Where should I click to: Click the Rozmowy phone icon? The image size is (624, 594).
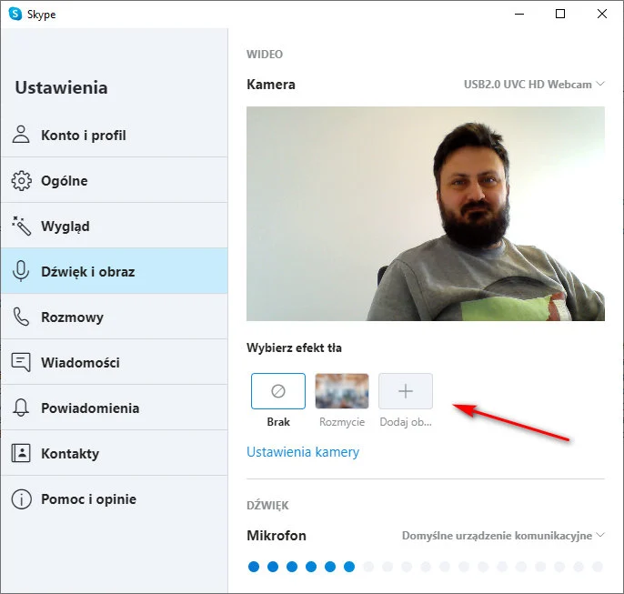click(21, 317)
